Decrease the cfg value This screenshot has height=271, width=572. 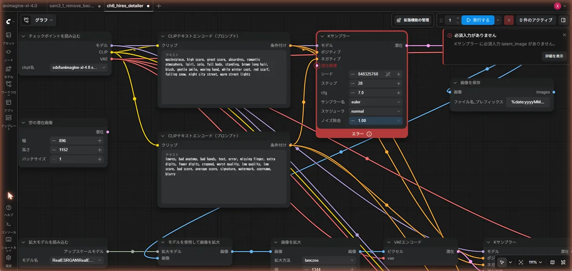tap(353, 93)
